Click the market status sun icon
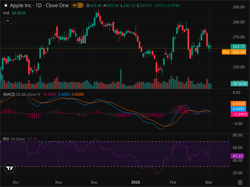Viewport: 250px width, 187px height. pyautogui.click(x=74, y=5)
